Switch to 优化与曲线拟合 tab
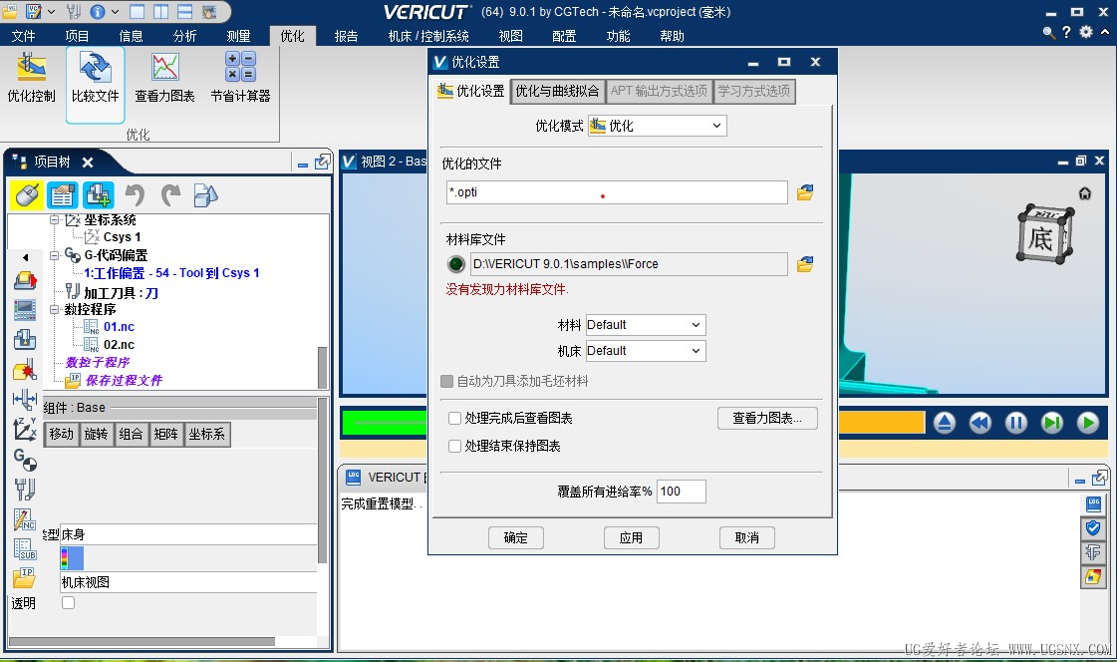1117x662 pixels. click(x=557, y=91)
